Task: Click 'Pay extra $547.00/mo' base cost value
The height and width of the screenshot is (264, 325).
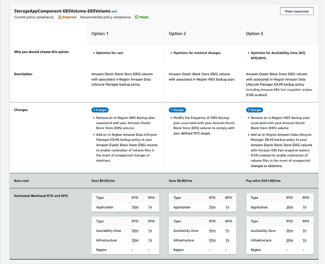Action: coord(263,180)
